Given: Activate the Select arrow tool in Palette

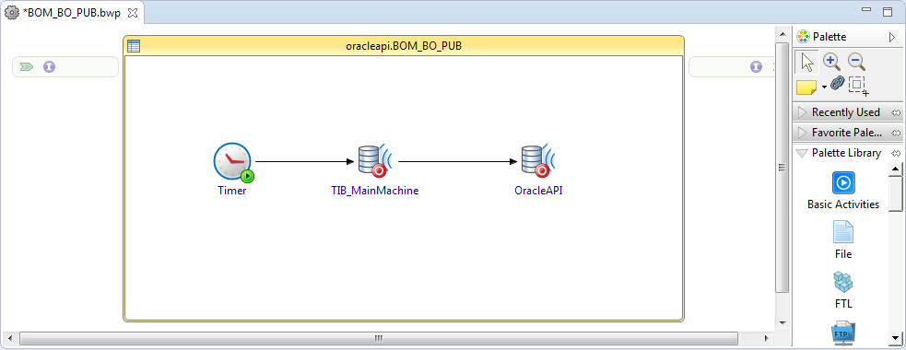Looking at the screenshot, I should 806,62.
